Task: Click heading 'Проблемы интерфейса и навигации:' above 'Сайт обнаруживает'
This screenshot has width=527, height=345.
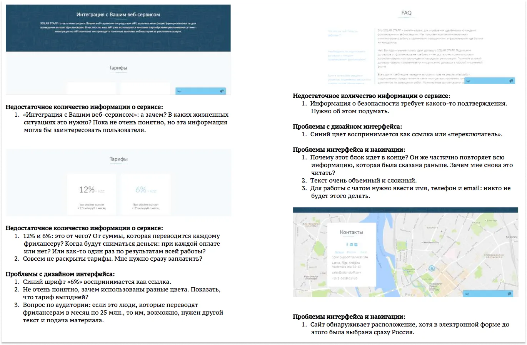Action: (349, 317)
